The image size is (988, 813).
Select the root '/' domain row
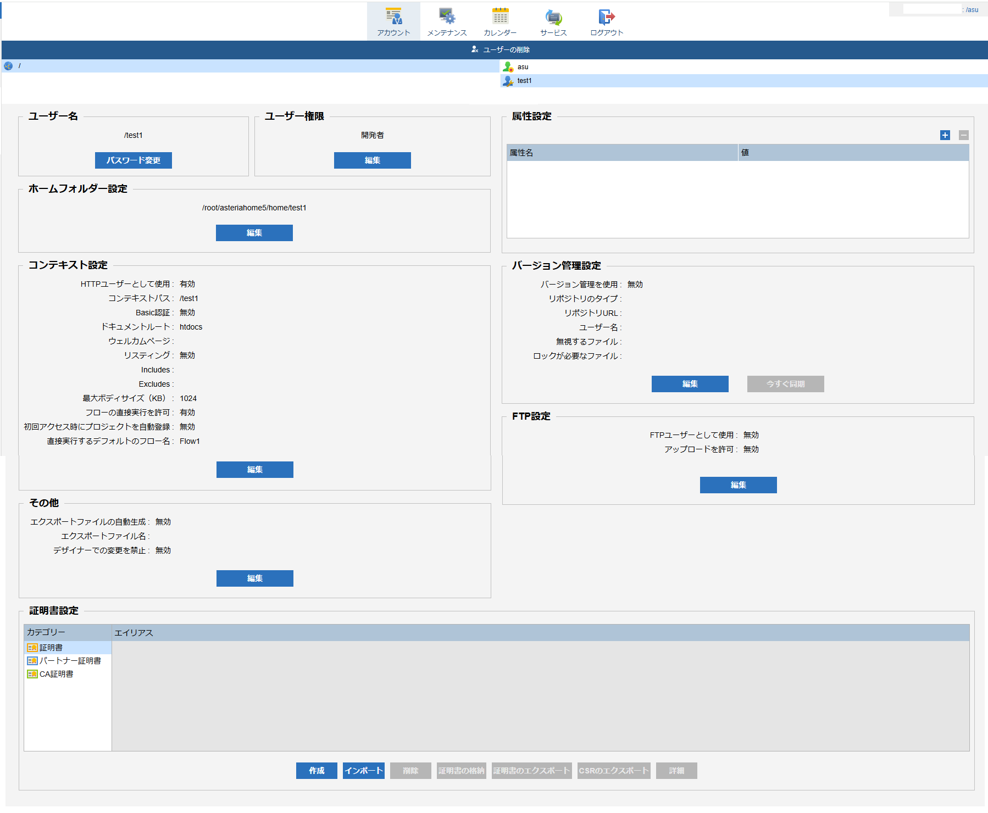[x=250, y=66]
